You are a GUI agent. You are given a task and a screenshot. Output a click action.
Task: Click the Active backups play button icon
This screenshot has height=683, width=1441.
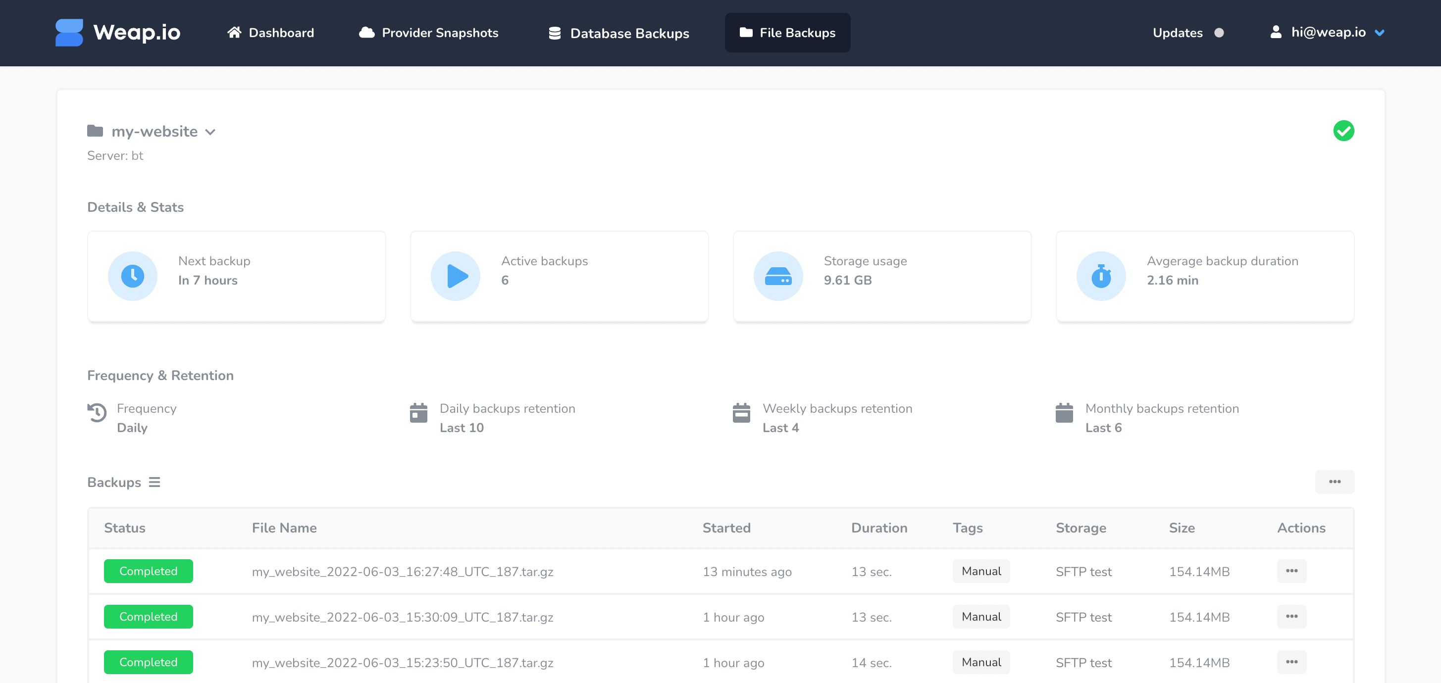456,276
